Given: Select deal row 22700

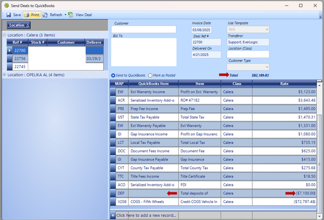Looking at the screenshot, I should pyautogui.click(x=55, y=50).
